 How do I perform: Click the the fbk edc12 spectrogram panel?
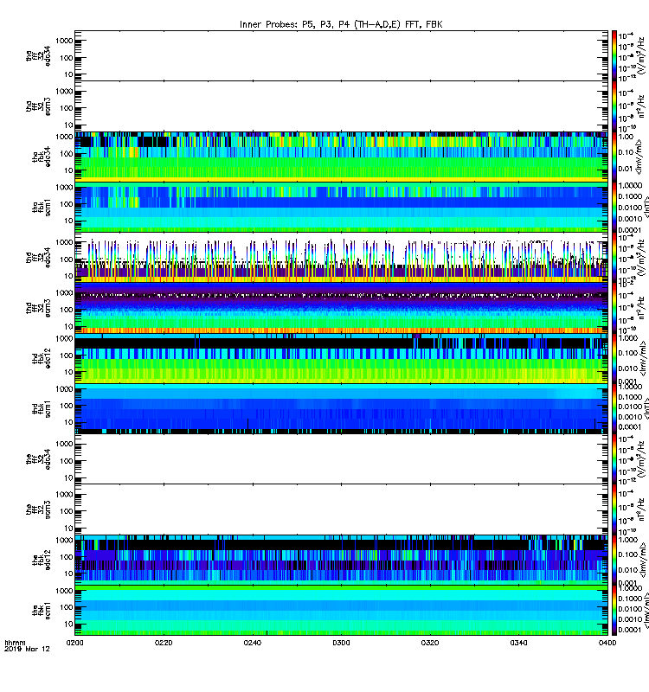[341, 560]
